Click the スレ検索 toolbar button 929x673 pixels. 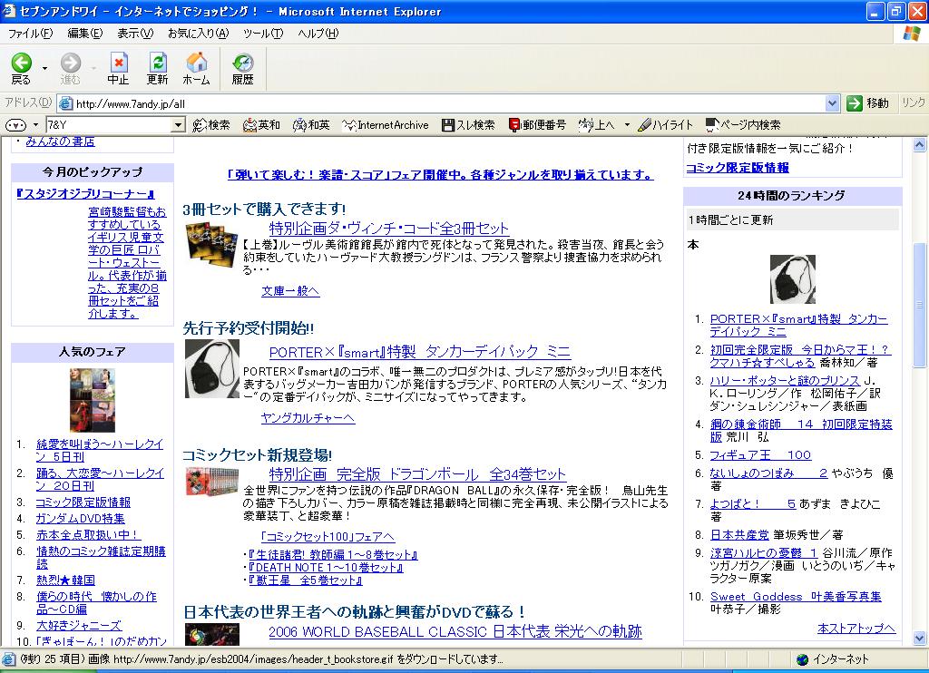[468, 125]
